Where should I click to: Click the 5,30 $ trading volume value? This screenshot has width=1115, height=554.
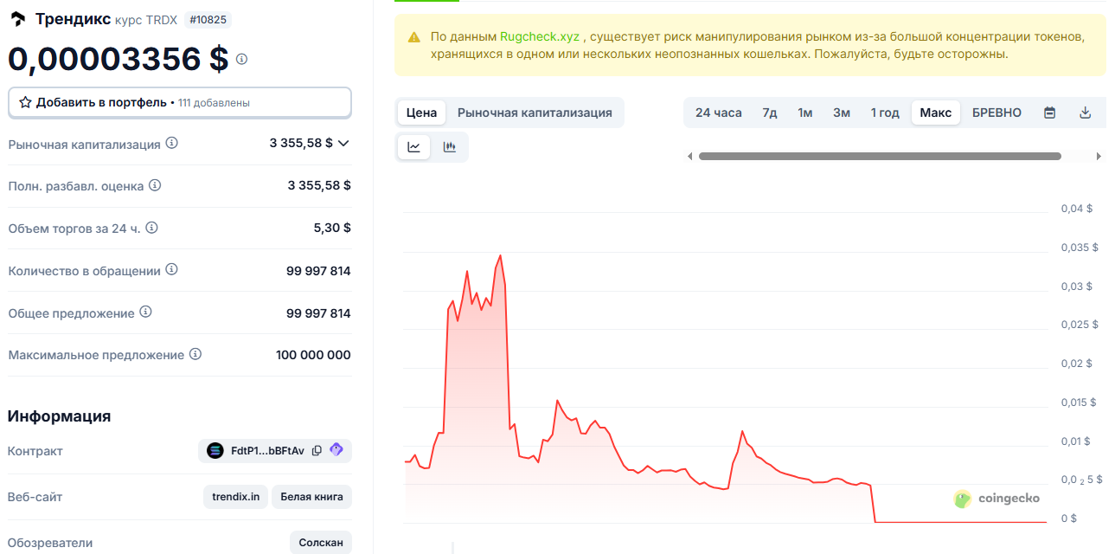(332, 228)
